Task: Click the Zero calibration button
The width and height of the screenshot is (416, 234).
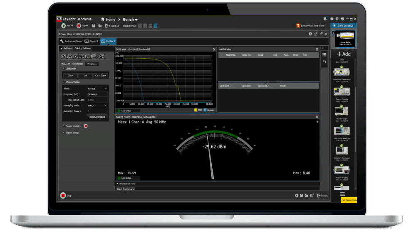Action: (x=70, y=76)
